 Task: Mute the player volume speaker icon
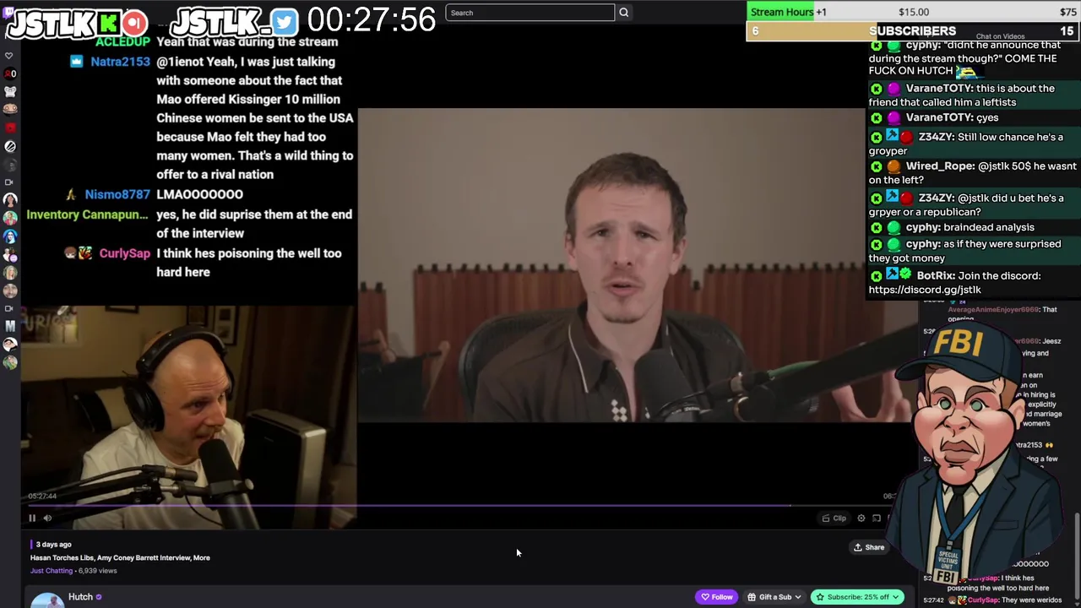tap(47, 518)
